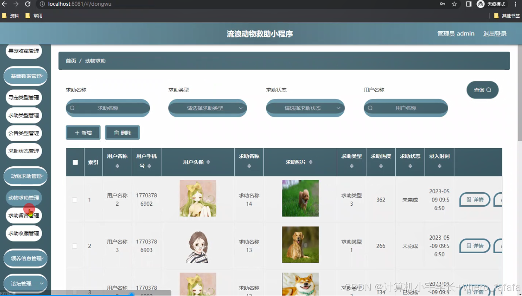Click the 索引 column header
522x296 pixels.
coord(93,162)
